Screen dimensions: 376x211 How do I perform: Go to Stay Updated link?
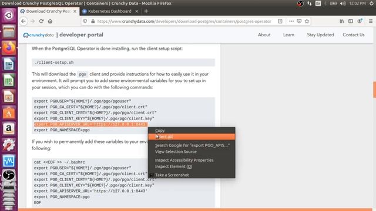(320, 35)
